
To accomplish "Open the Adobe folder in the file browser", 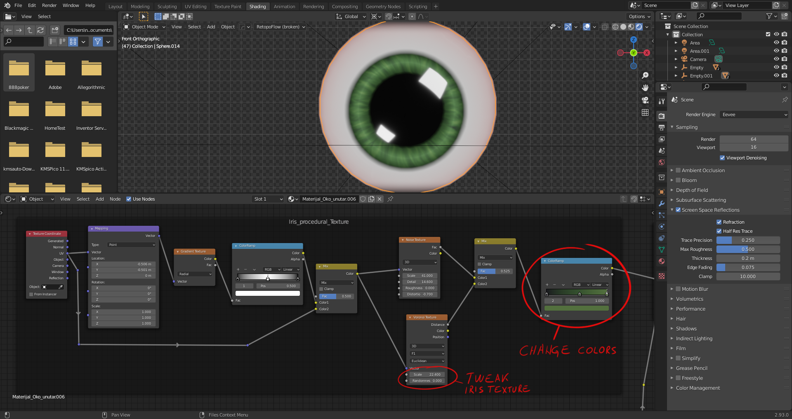I will [55, 72].
